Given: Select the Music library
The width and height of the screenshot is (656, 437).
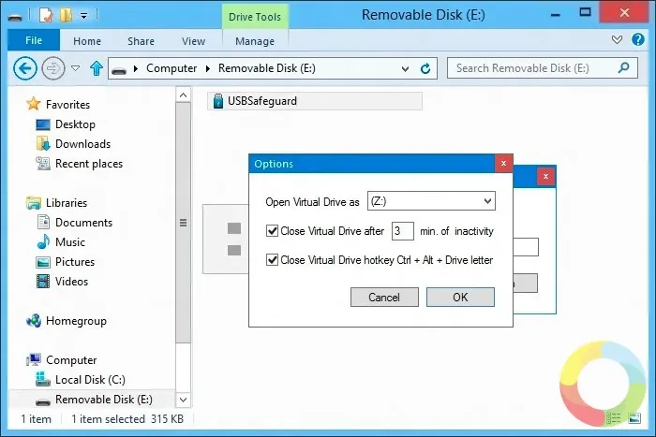Looking at the screenshot, I should tap(61, 242).
